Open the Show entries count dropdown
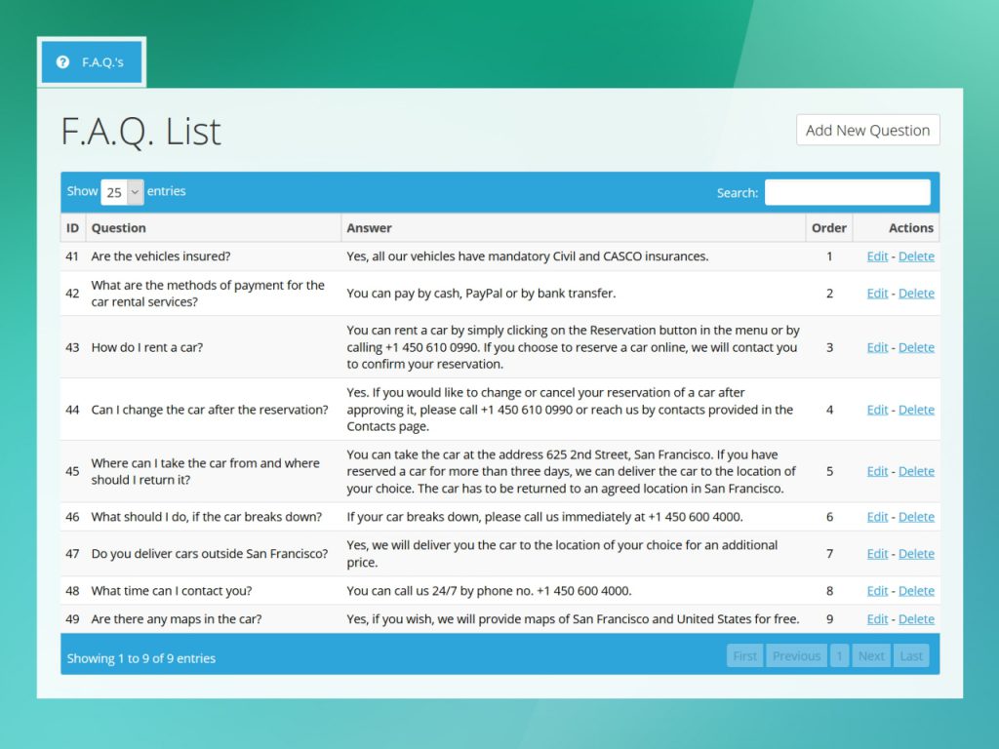Viewport: 999px width, 749px height. click(x=122, y=192)
